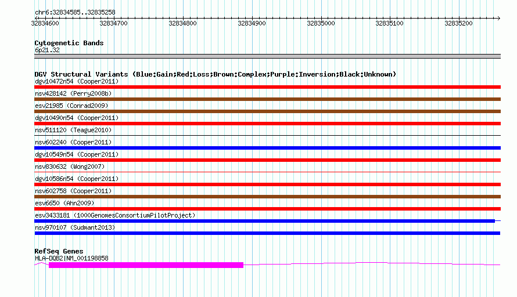Click the thin magenta HLA-DQB2 intron line
Viewport: 517px width, 297px height.
coord(372,263)
